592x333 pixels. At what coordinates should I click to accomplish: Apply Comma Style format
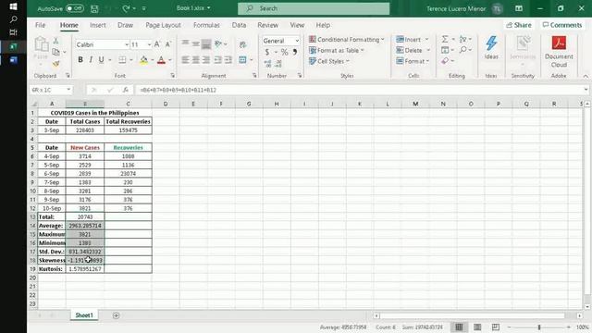(x=295, y=52)
